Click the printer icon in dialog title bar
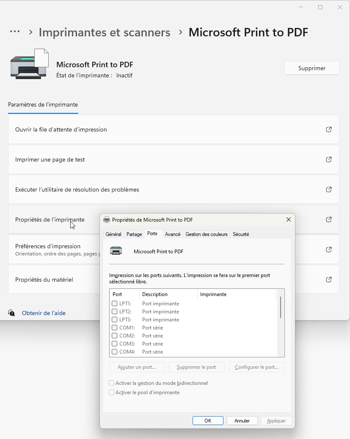Screen dimensions: 350x439 click(107, 220)
